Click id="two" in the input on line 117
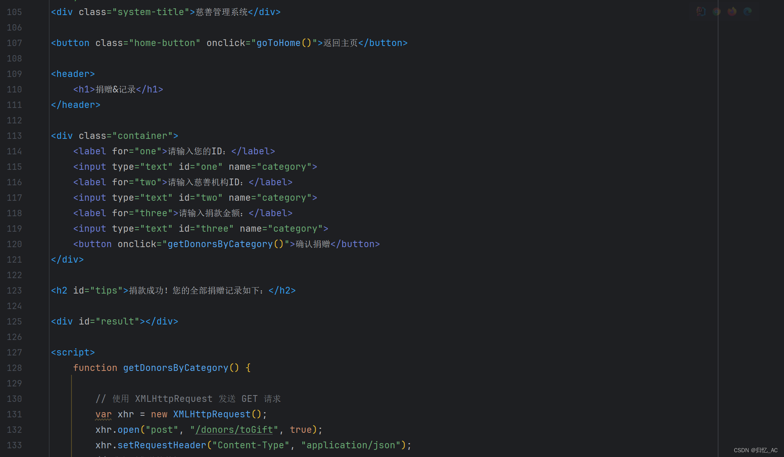784x457 pixels. pos(201,198)
